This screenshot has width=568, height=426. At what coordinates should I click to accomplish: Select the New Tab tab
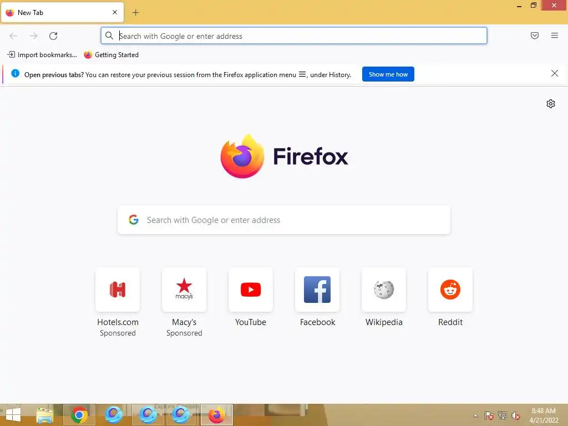click(x=62, y=13)
